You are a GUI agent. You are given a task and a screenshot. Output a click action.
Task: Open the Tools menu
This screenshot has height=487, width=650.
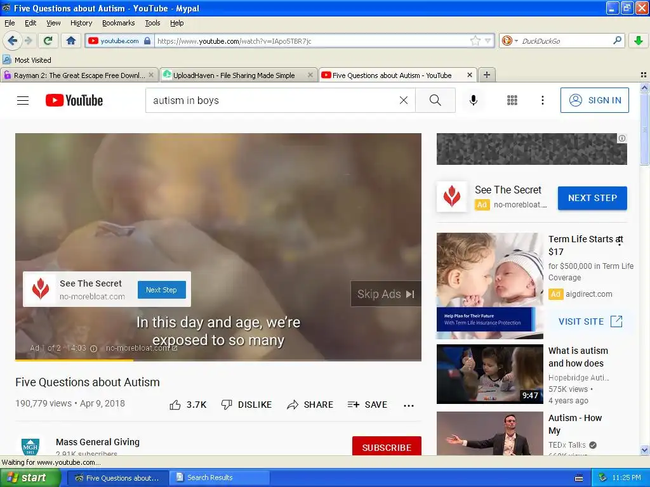coord(152,23)
